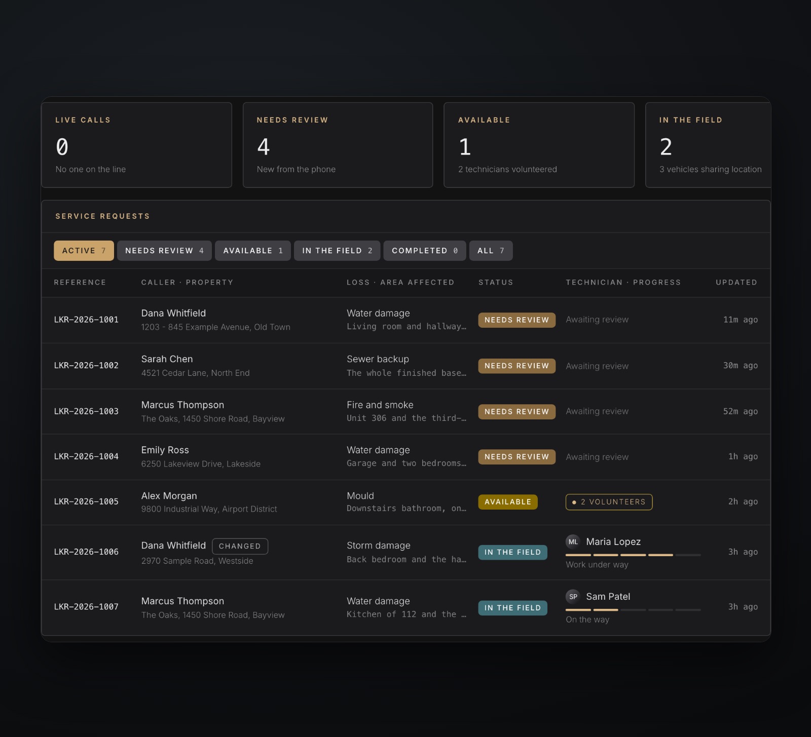
Task: Open reference LKR-2026-1005
Action: click(86, 501)
